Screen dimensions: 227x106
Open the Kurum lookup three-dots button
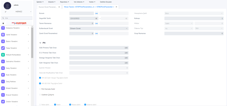[x=96, y=13]
